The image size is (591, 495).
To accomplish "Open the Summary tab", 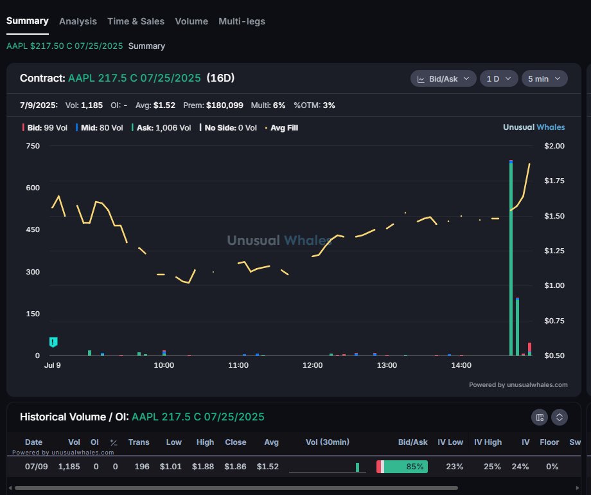I will [28, 21].
